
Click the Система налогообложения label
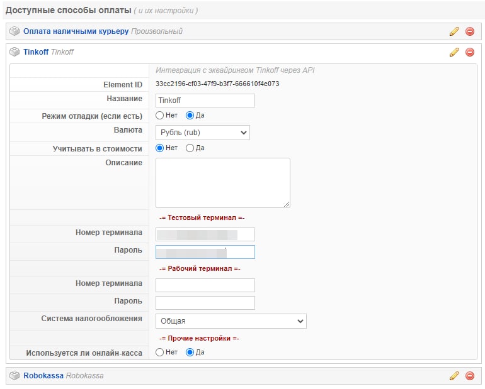click(91, 319)
